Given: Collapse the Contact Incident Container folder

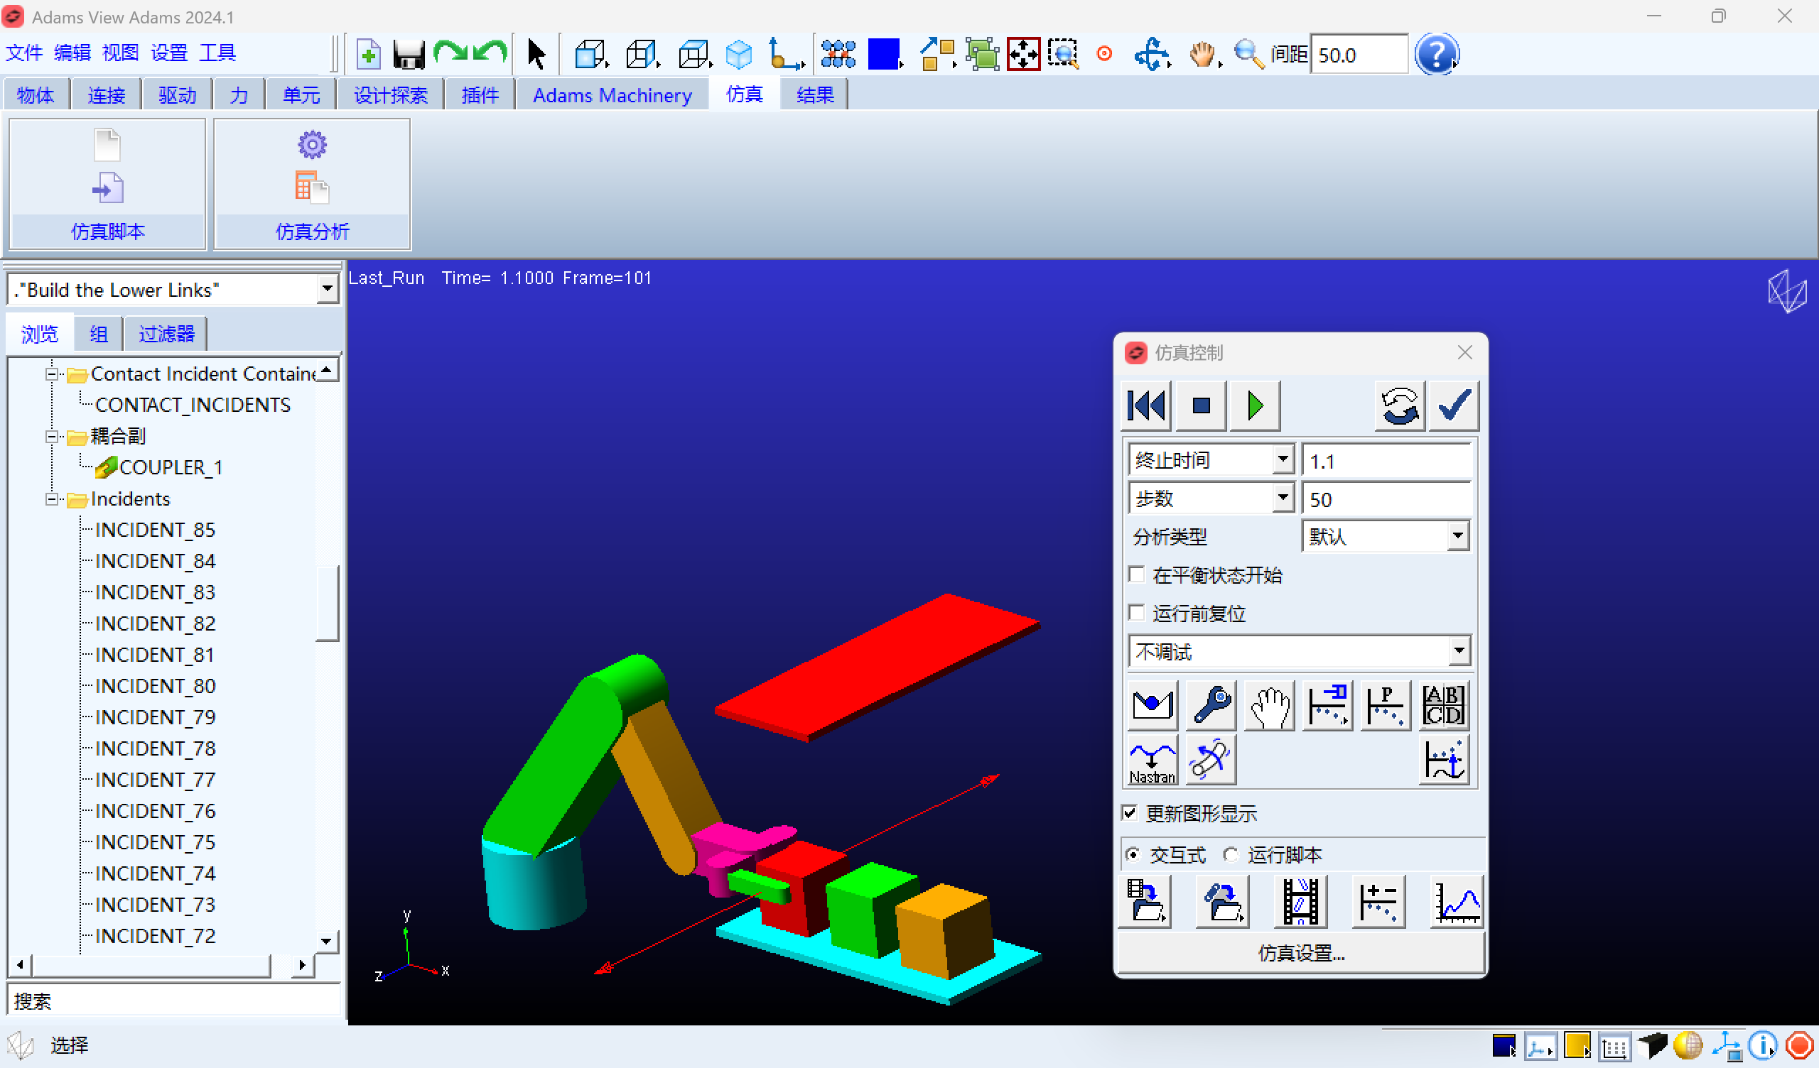Looking at the screenshot, I should pyautogui.click(x=52, y=374).
